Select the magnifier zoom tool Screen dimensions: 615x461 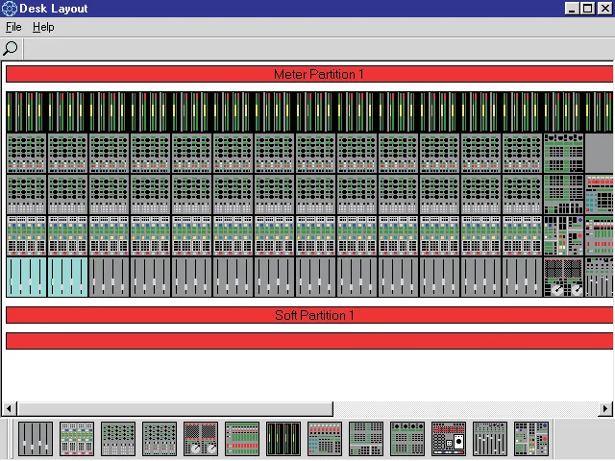click(11, 49)
